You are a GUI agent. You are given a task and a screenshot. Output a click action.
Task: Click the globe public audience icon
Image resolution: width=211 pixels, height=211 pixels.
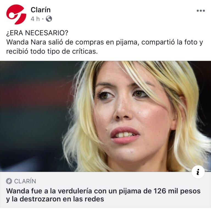point(49,19)
